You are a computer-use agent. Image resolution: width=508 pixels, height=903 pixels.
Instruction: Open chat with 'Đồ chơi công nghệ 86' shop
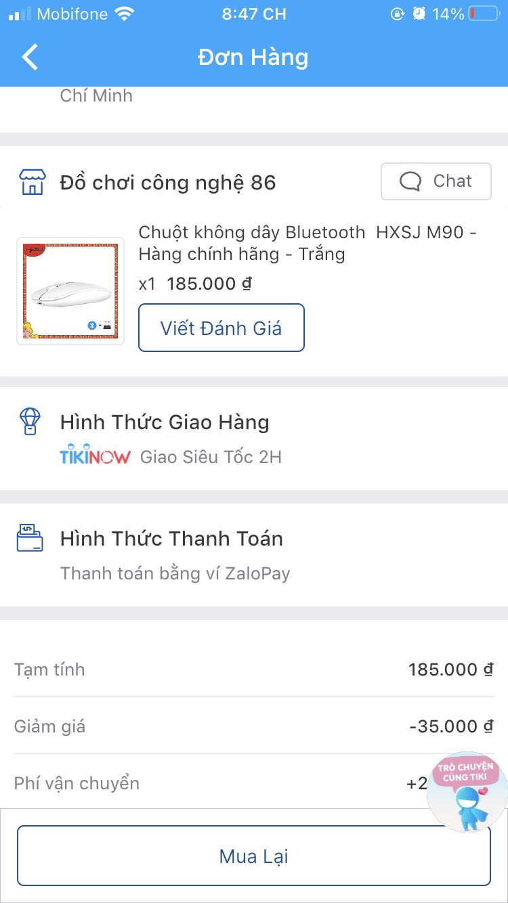(436, 181)
